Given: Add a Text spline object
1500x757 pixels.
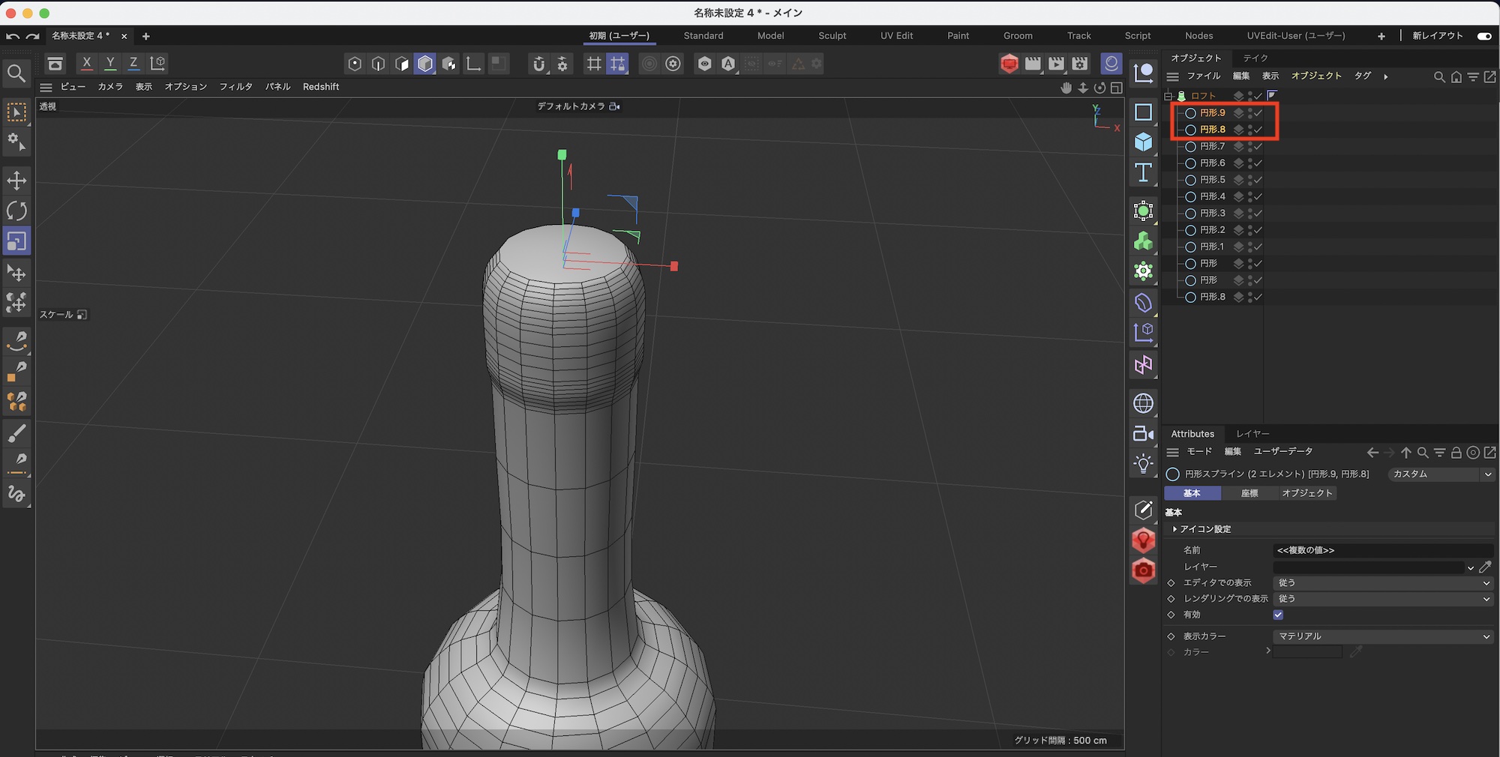Looking at the screenshot, I should click(1143, 173).
